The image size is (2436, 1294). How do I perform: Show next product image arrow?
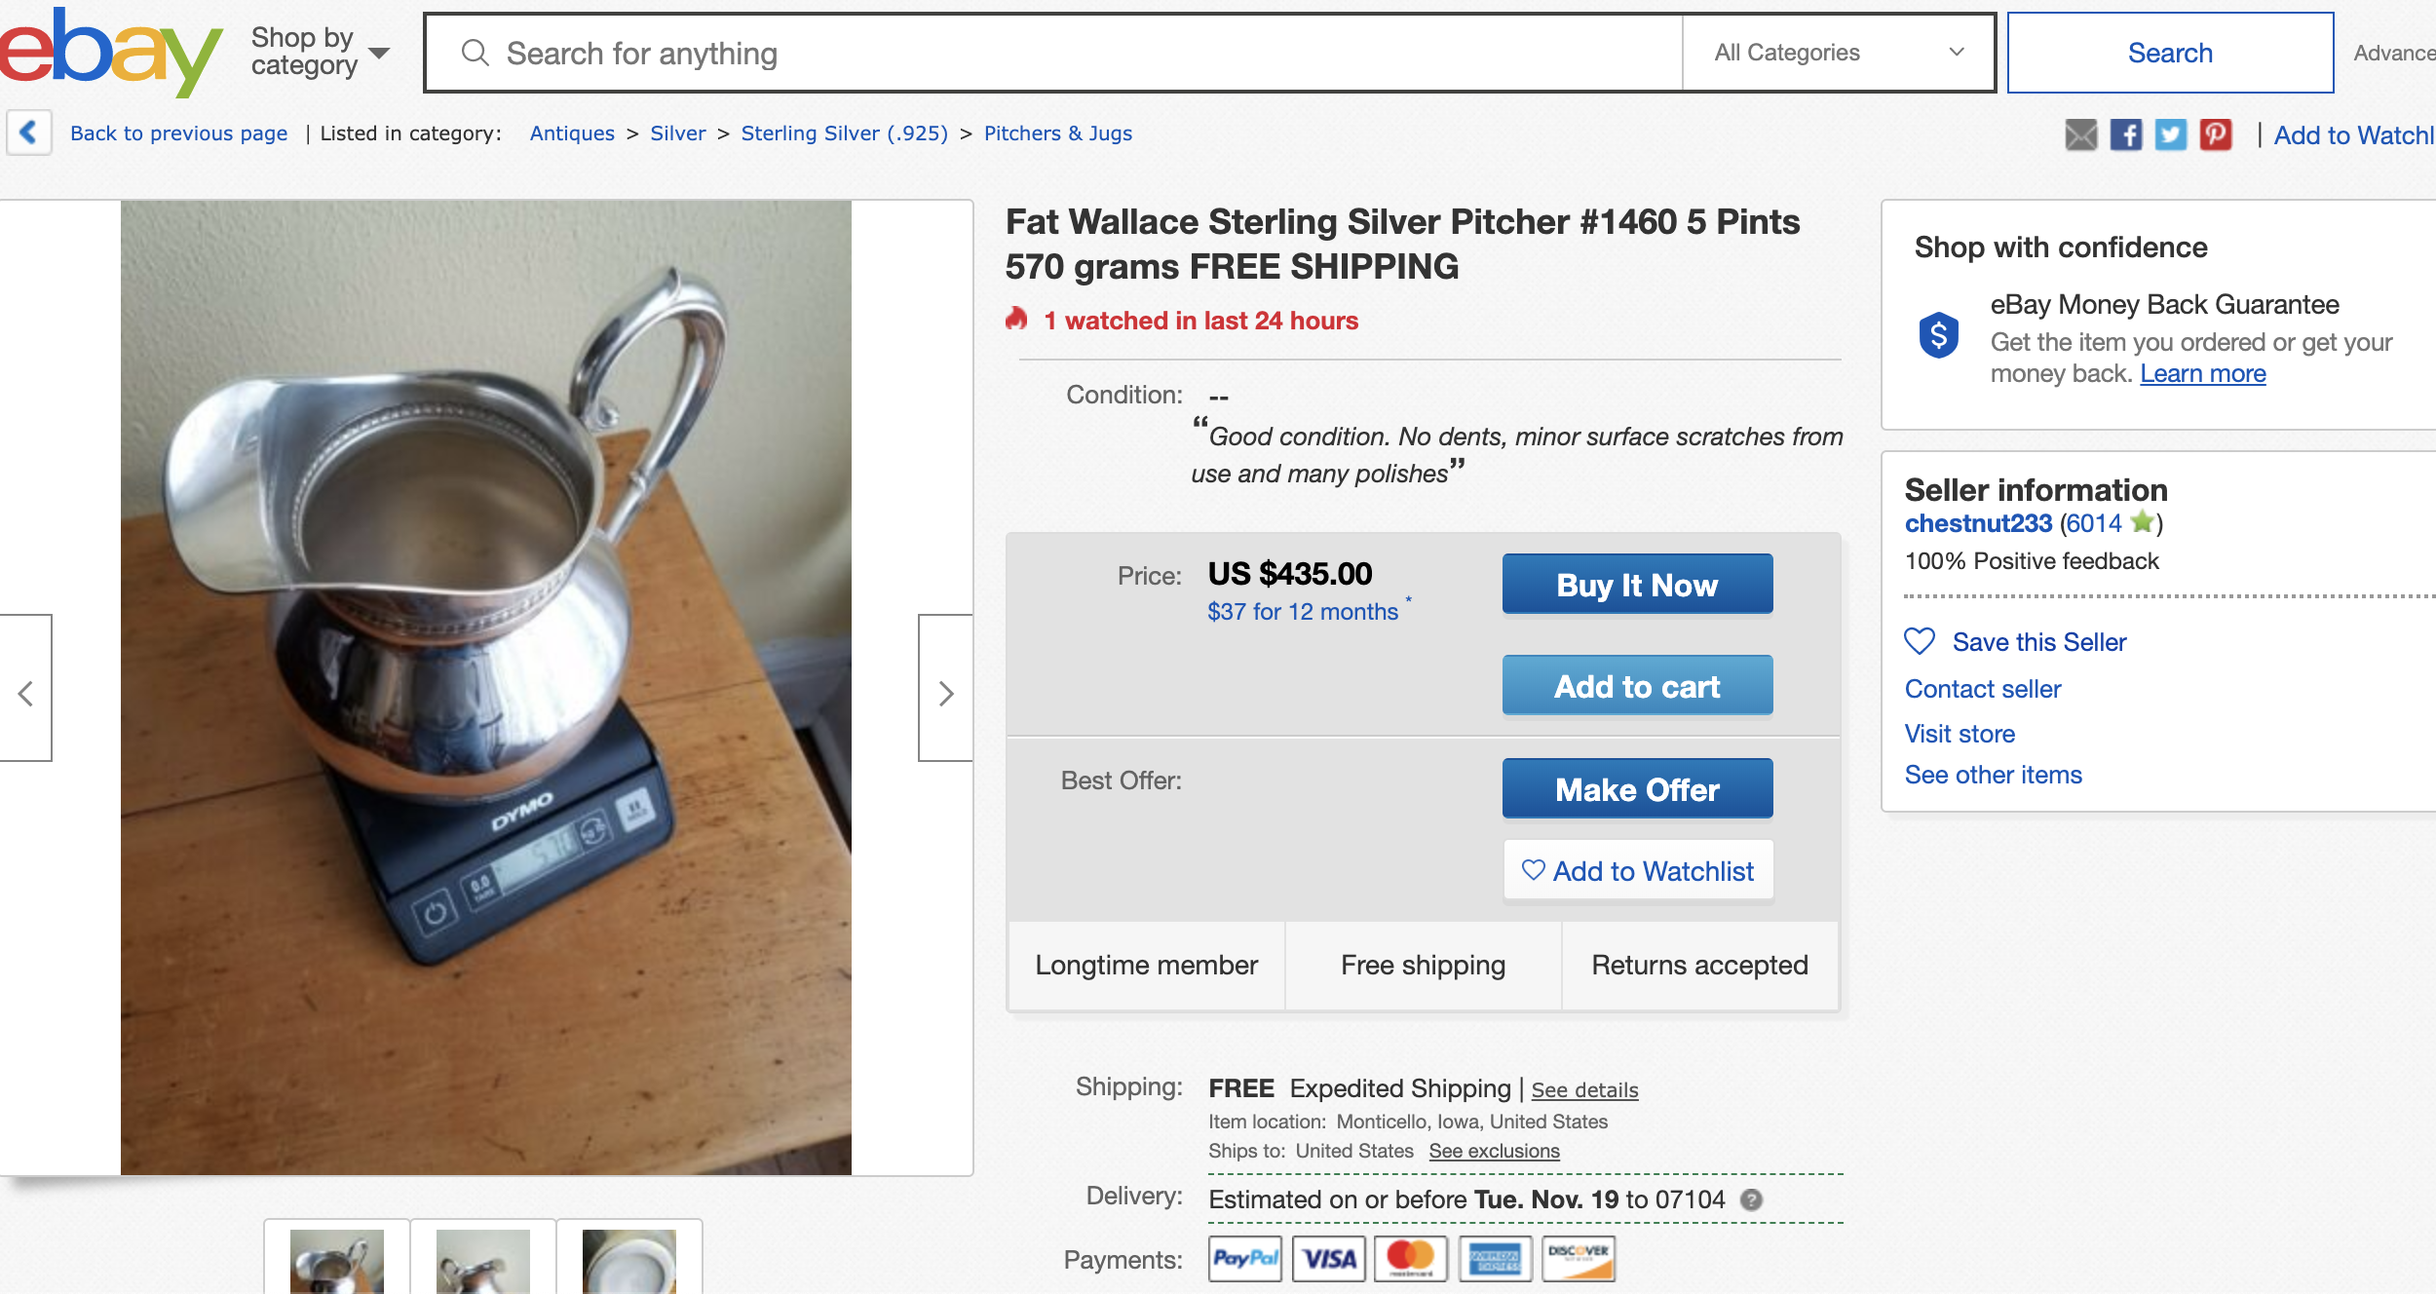tap(945, 693)
